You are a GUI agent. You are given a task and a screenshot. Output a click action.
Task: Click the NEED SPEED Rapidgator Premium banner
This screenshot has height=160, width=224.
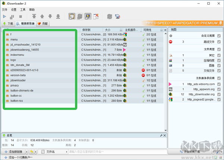coord(183,23)
